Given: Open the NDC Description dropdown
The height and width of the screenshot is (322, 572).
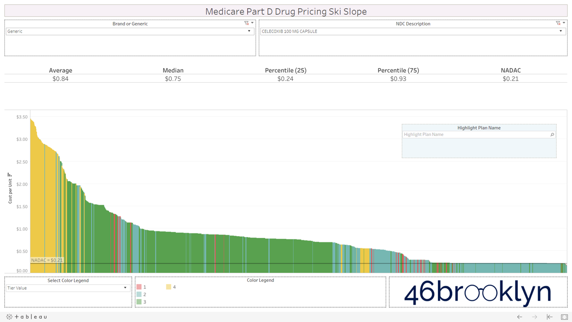Looking at the screenshot, I should tap(561, 31).
